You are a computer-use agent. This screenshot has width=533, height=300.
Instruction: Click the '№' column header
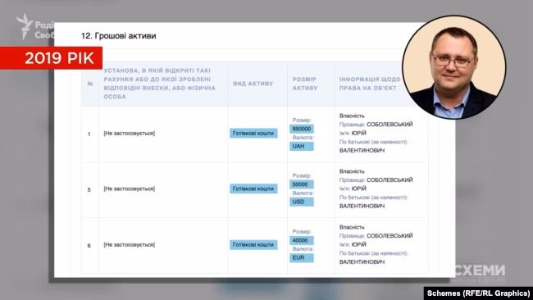90,84
